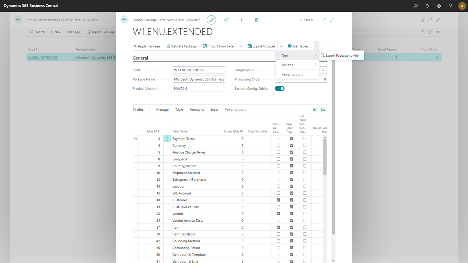468x263 pixels.
Task: Click the share icon on card header
Action: tap(226, 20)
